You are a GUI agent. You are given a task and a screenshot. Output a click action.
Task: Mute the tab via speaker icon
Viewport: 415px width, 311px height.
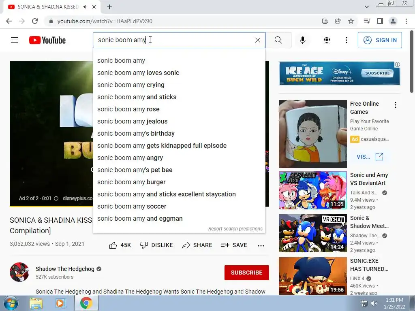85,7
